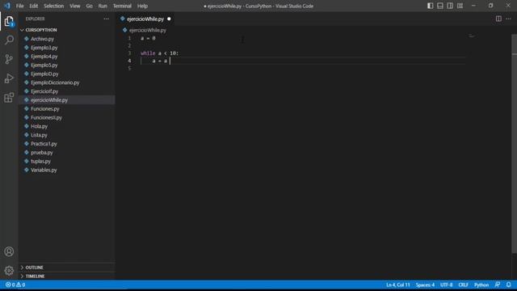Screen dimensions: 517x291
Task: Open Ejemplo3.py in the explorer
Action: [44, 48]
